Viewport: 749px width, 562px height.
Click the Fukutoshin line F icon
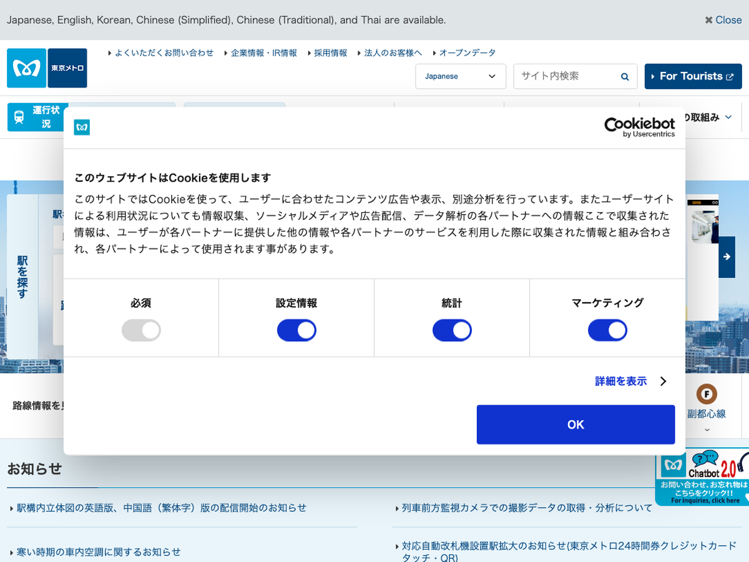coord(707,394)
